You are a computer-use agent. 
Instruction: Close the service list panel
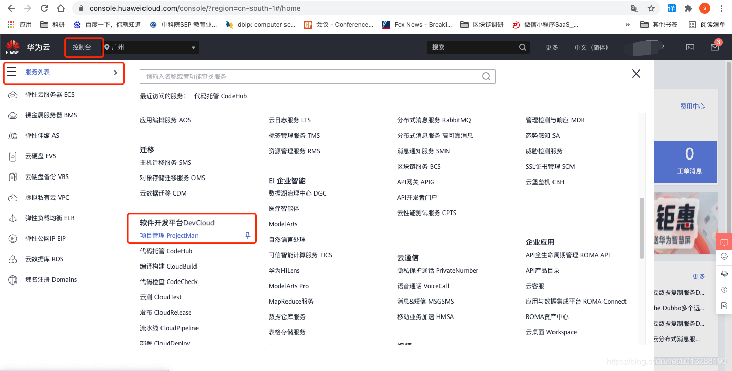click(x=636, y=74)
